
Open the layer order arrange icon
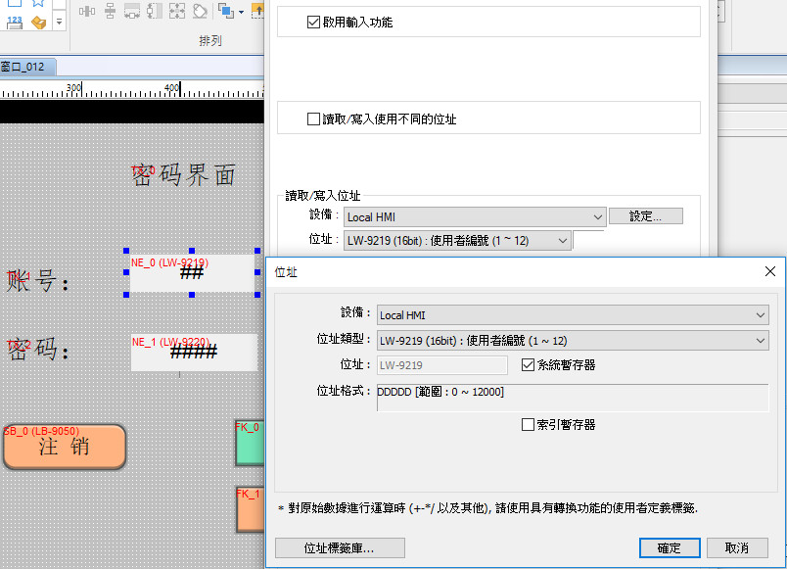coord(224,12)
